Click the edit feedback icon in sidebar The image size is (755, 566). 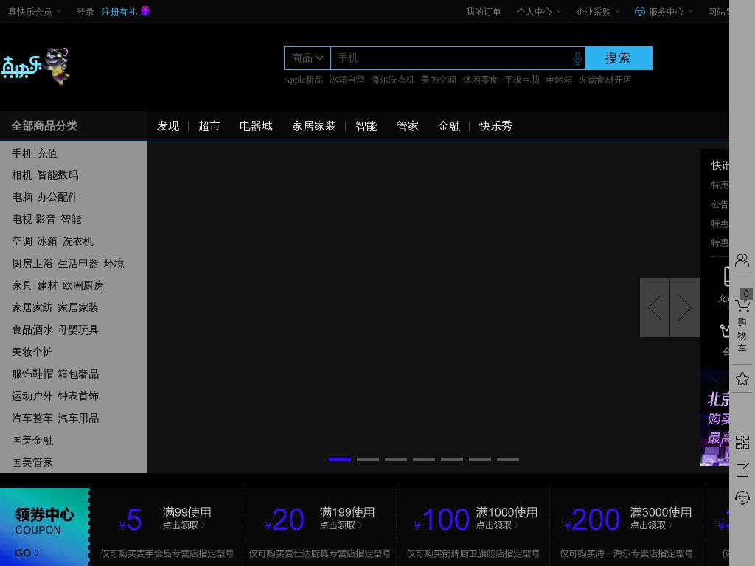[x=742, y=469]
